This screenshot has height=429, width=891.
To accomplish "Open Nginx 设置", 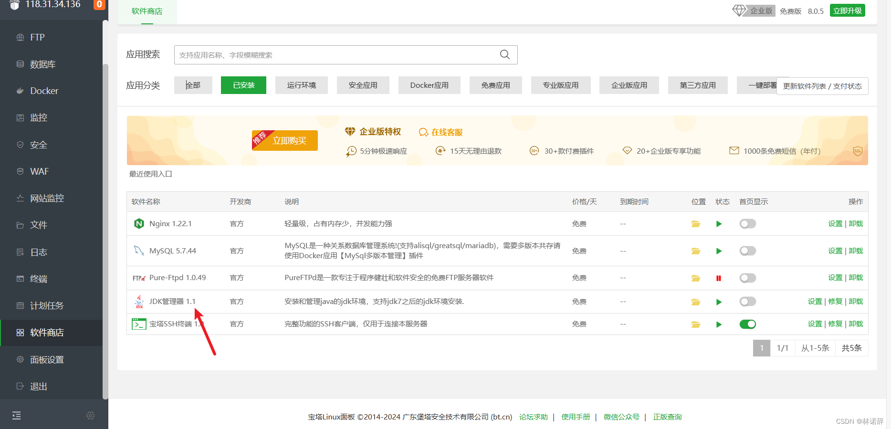I will (x=835, y=223).
